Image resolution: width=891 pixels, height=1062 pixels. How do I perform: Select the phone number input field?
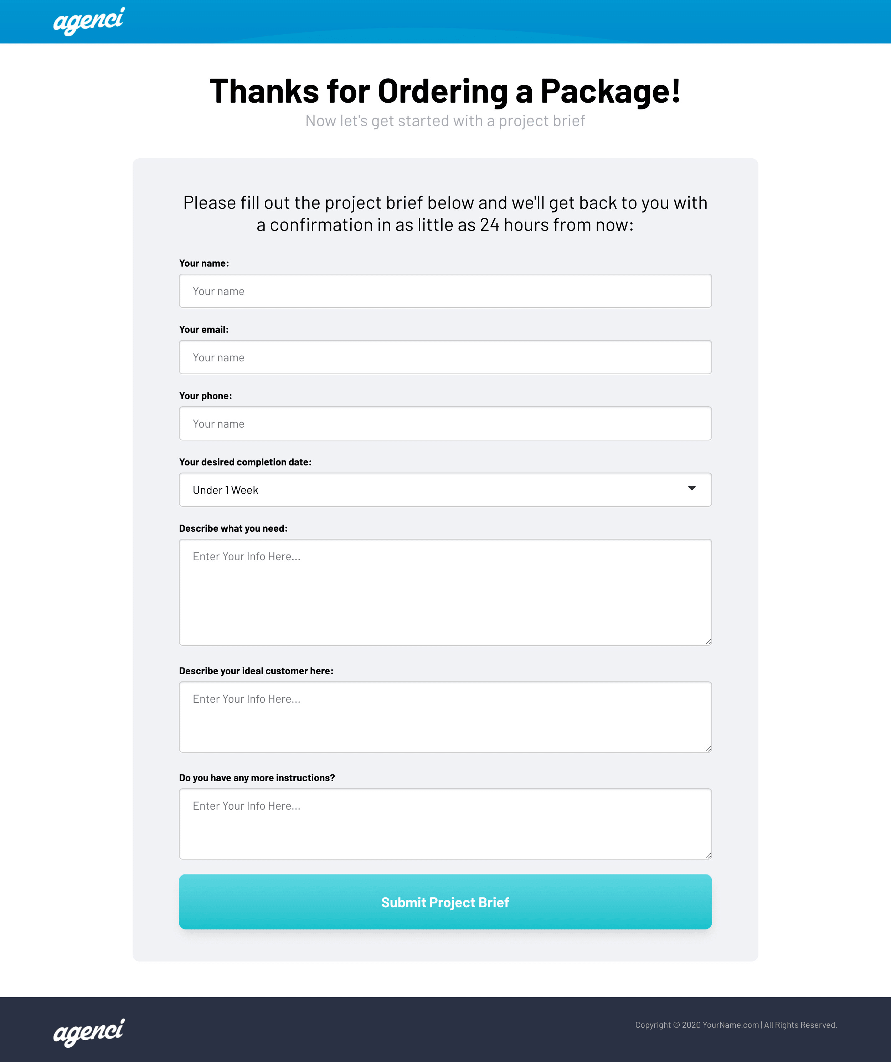click(445, 424)
